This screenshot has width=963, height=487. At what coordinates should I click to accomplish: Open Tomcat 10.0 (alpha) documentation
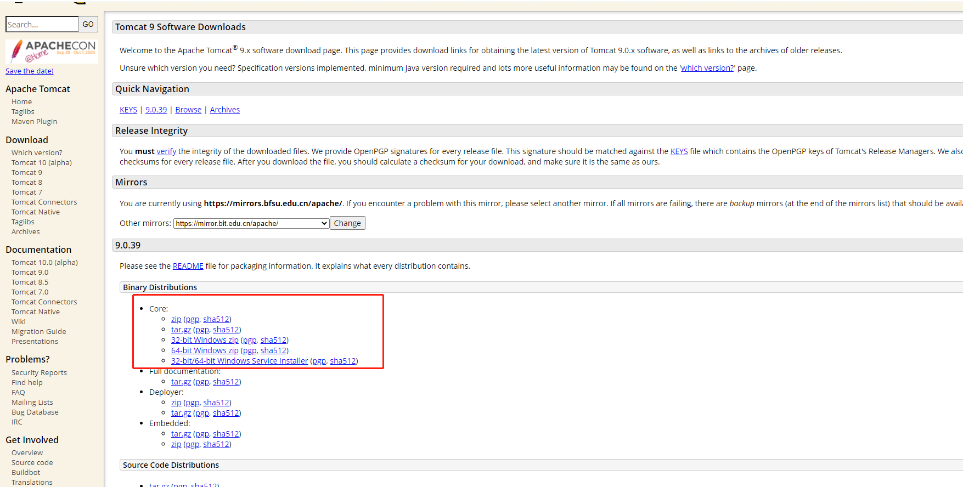pos(44,263)
